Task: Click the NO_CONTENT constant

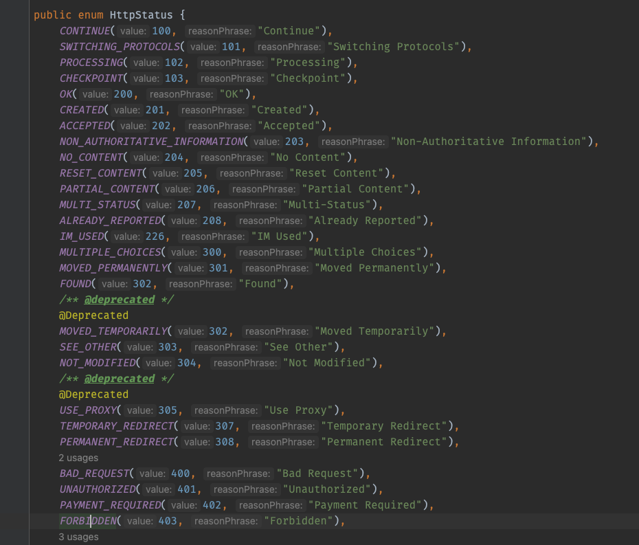Action: pyautogui.click(x=91, y=157)
